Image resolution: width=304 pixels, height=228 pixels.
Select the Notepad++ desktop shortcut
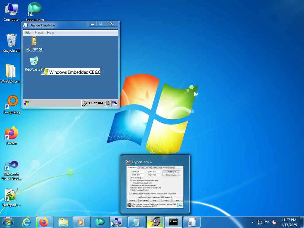tap(11, 197)
